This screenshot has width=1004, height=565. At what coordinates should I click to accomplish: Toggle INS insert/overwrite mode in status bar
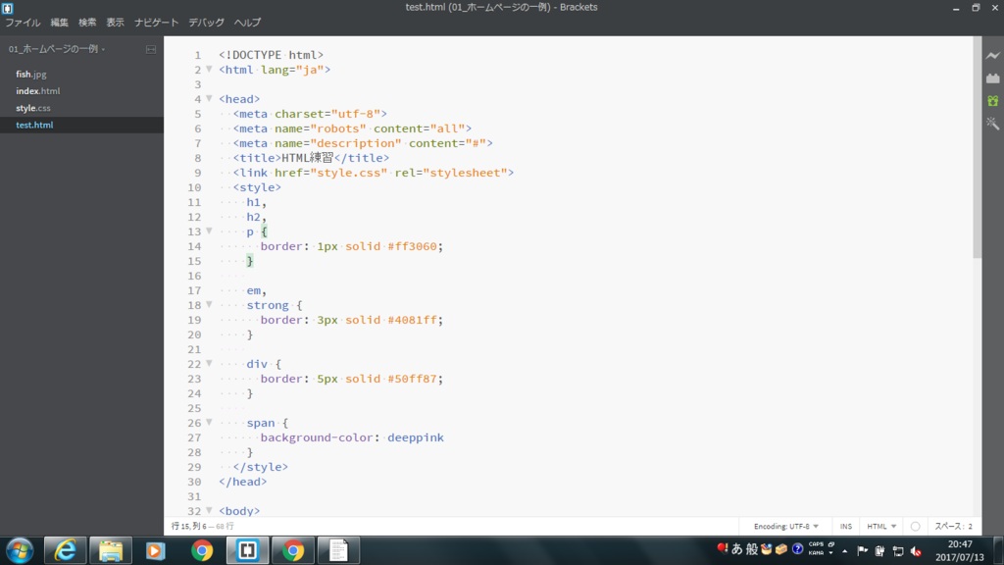point(846,526)
